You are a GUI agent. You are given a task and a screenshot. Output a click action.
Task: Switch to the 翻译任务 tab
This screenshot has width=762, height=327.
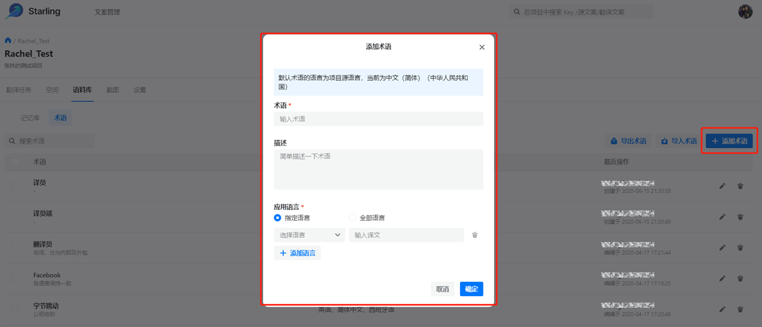(18, 90)
